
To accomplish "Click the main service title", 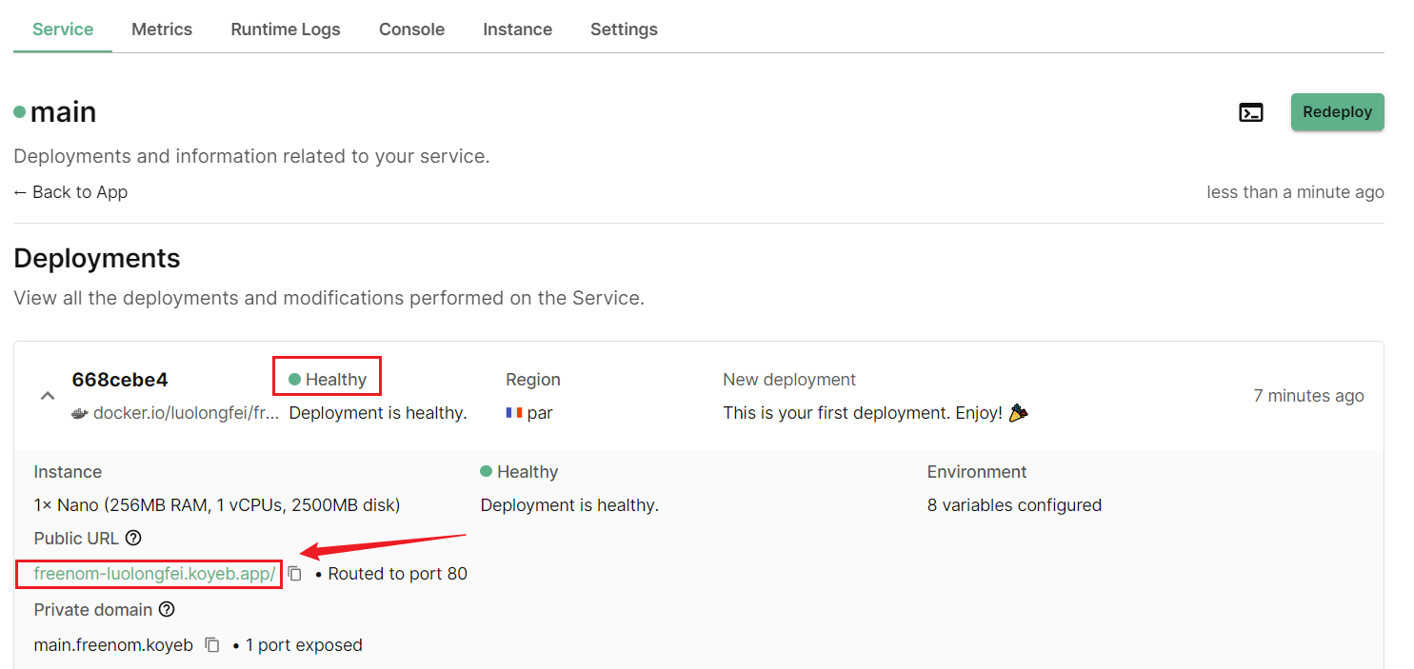I will pos(63,112).
